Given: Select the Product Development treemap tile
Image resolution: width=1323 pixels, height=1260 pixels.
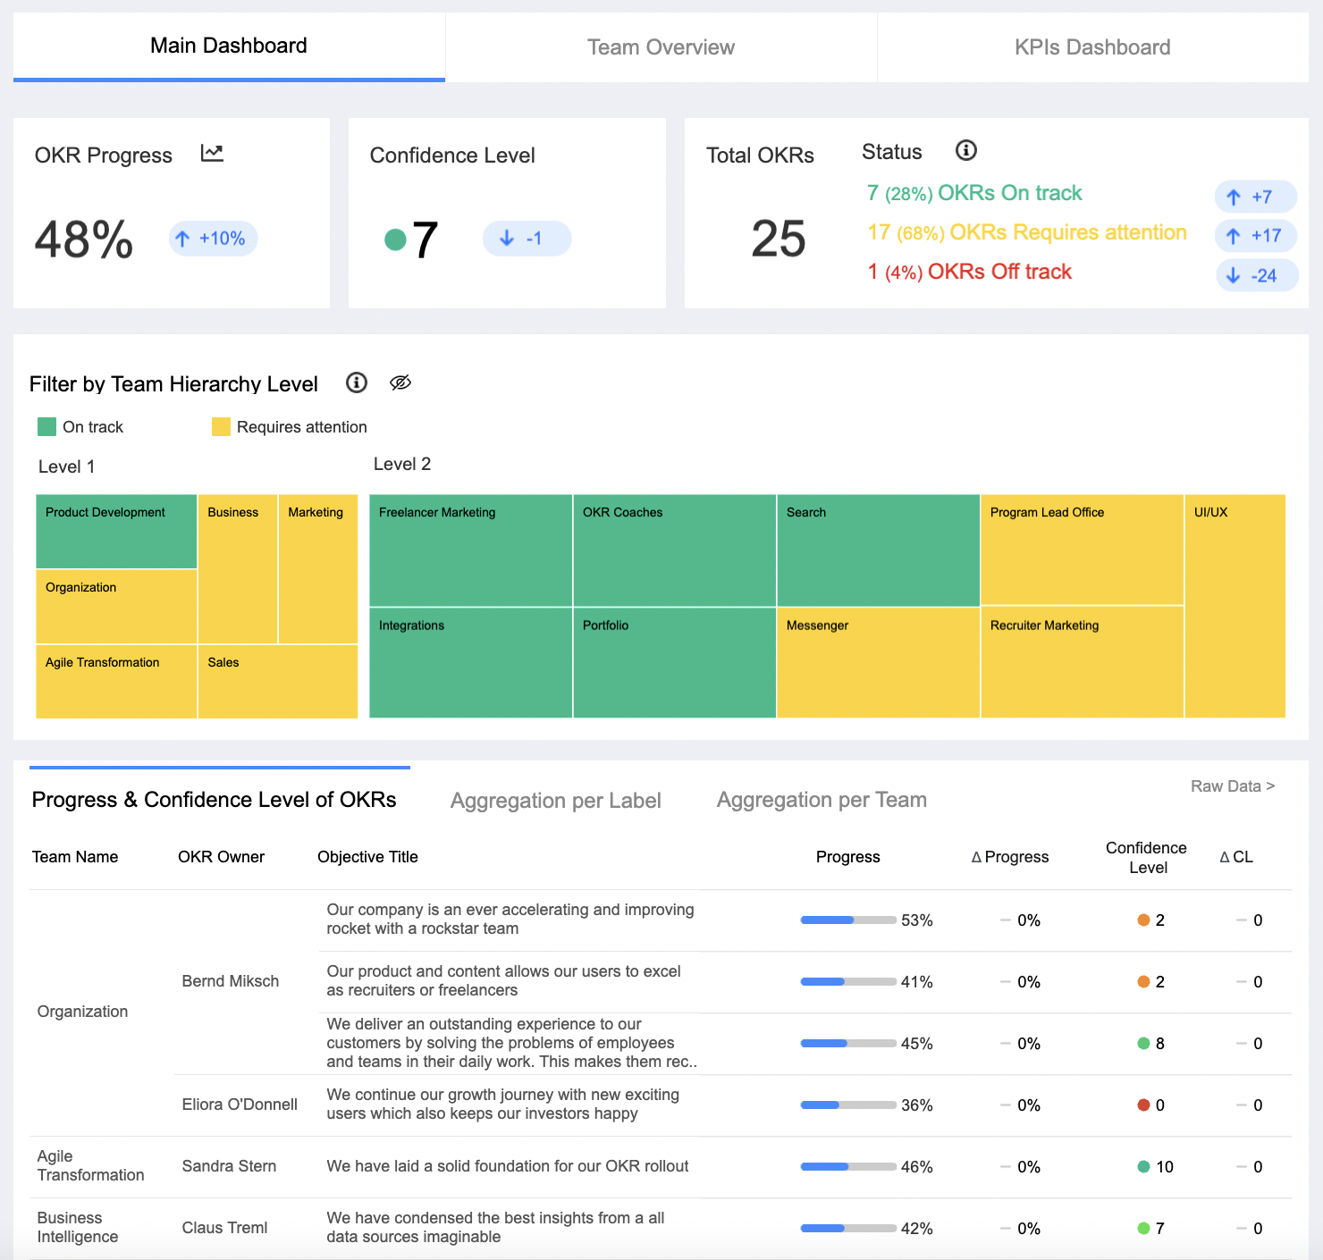Looking at the screenshot, I should 116,532.
